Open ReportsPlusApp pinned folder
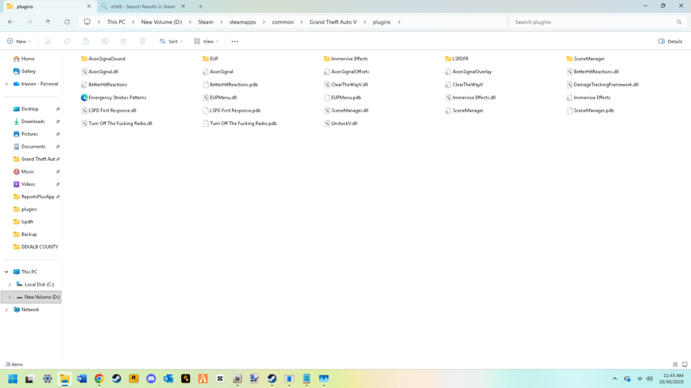The height and width of the screenshot is (388, 691). click(x=38, y=197)
